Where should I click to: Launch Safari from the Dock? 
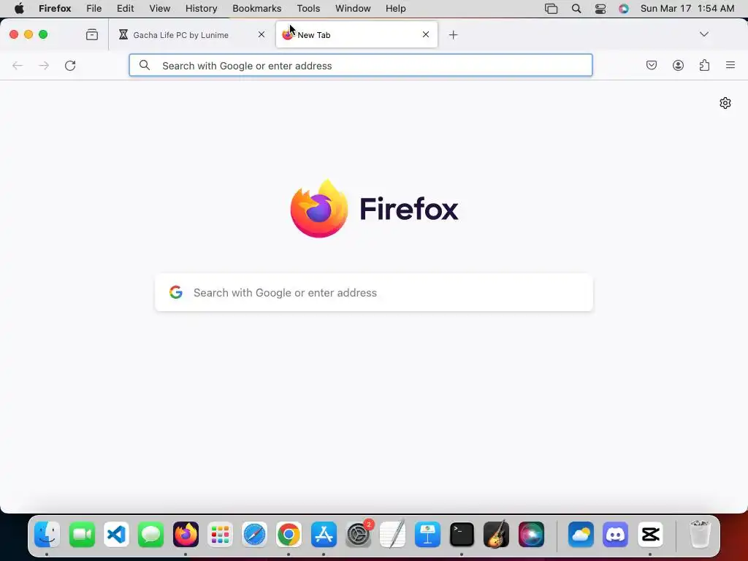pyautogui.click(x=254, y=534)
